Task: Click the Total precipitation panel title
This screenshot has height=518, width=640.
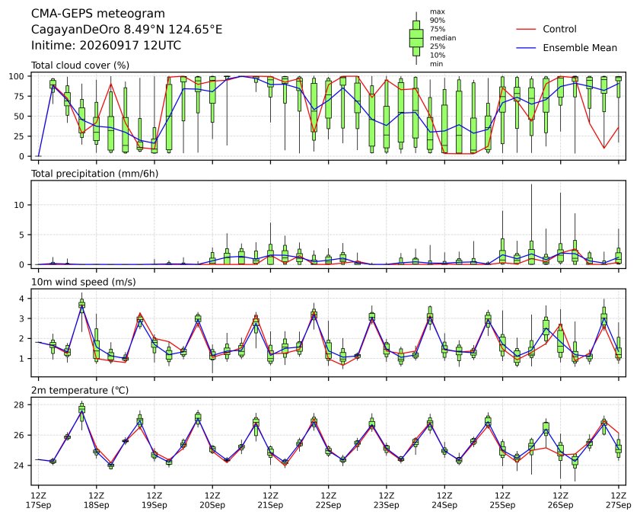Action: [x=94, y=174]
